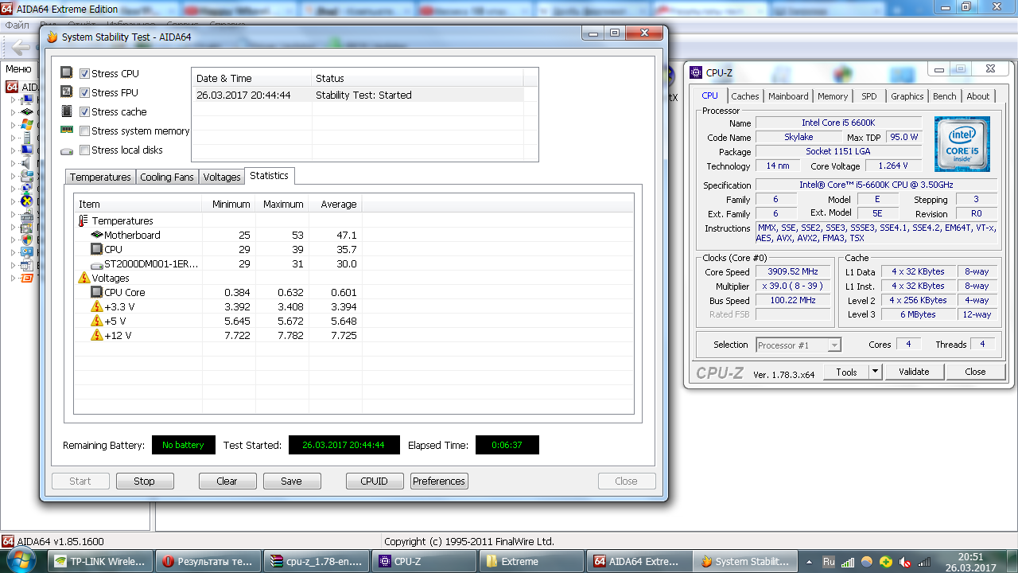Click the warning icon next to +12 V
The height and width of the screenshot is (573, 1018).
pyautogui.click(x=97, y=335)
